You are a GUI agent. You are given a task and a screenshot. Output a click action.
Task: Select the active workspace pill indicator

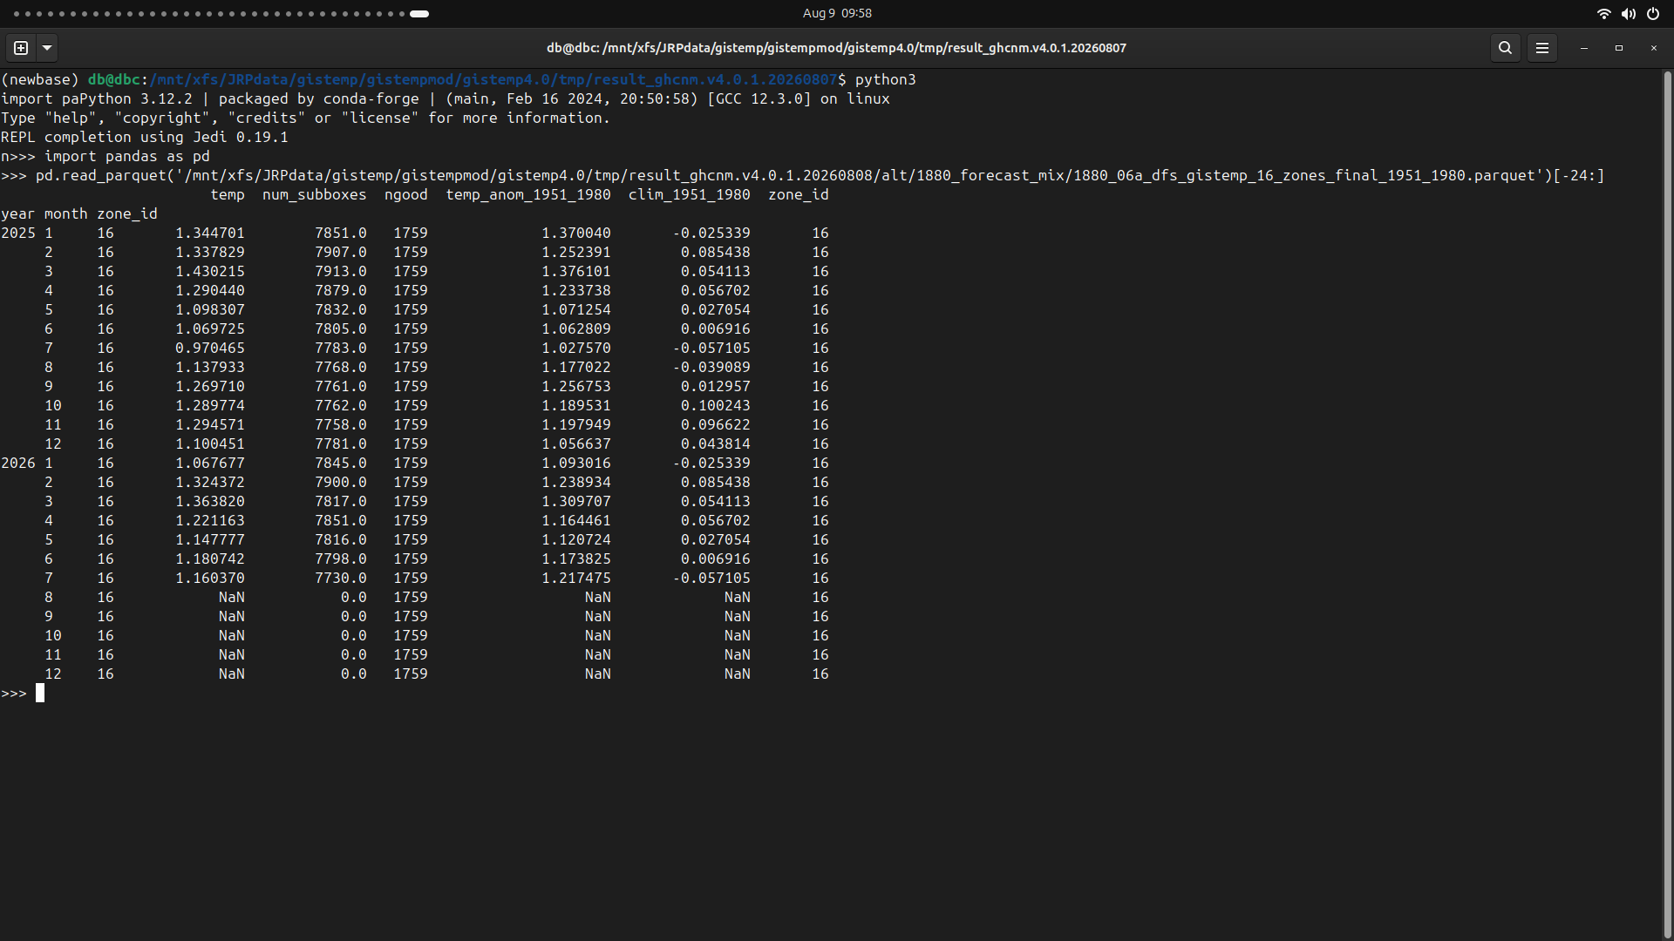419,14
